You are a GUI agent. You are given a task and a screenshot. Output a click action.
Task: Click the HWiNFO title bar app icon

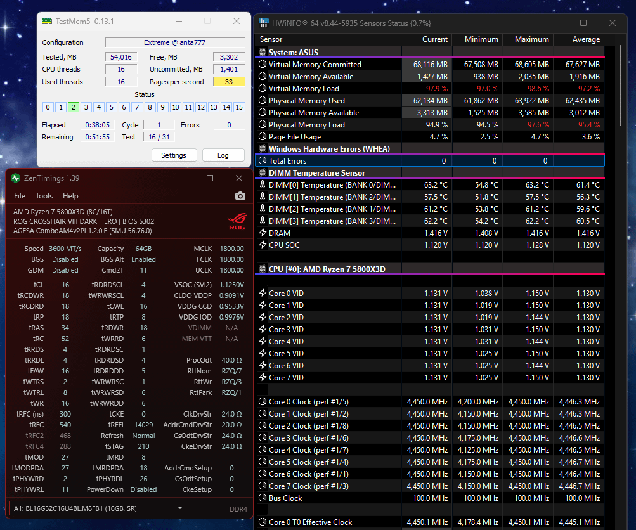(x=264, y=23)
